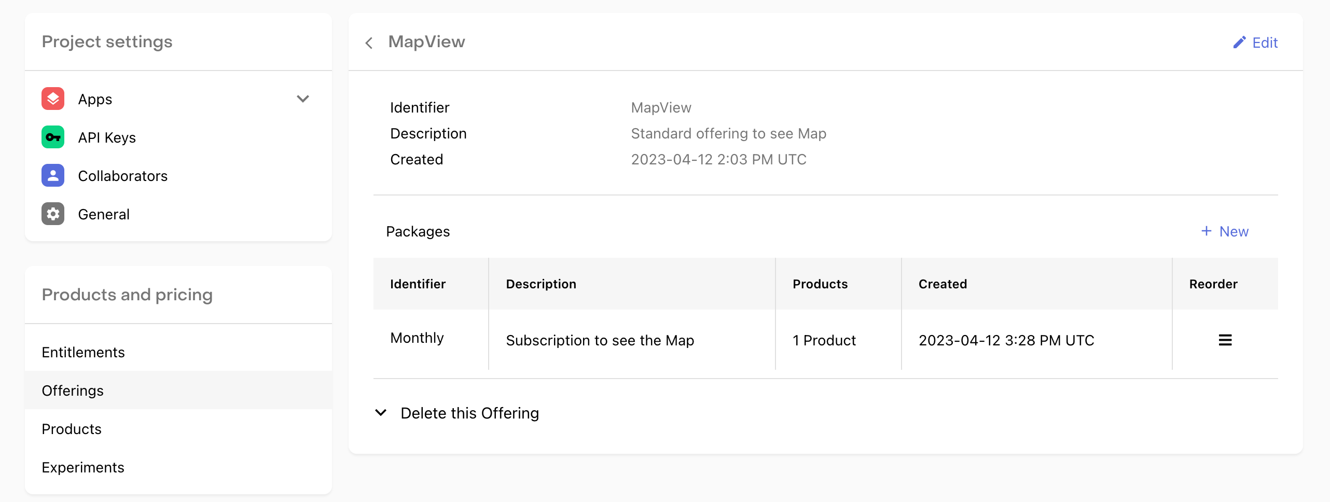Click the Subscription to see the Map description
1330x502 pixels.
pyautogui.click(x=600, y=340)
